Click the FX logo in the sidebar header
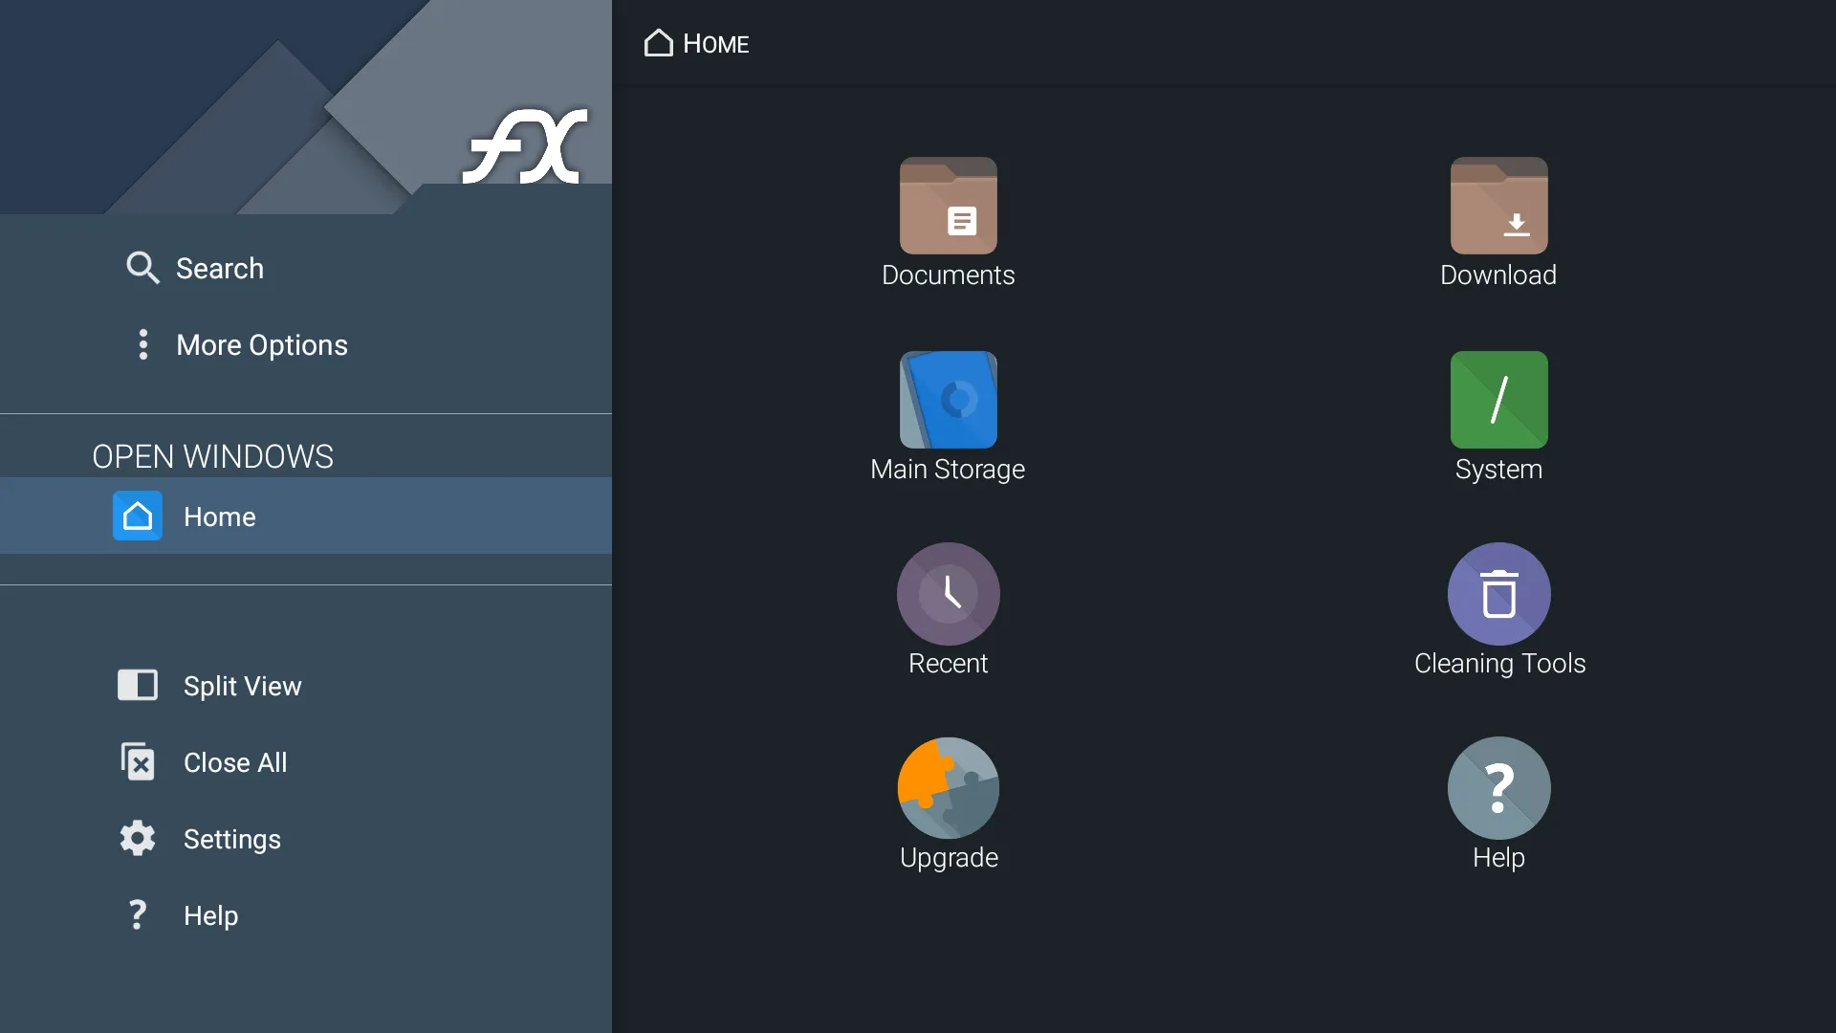 [x=525, y=145]
